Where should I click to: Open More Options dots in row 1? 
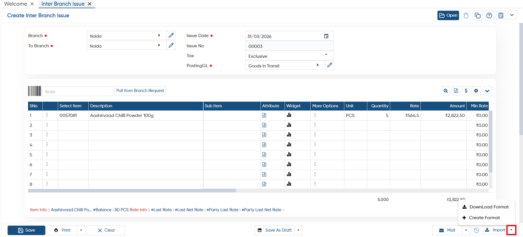(315, 115)
